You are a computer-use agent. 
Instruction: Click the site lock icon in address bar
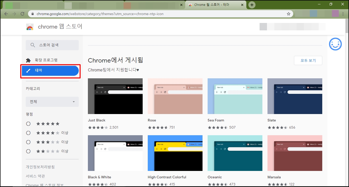point(32,14)
